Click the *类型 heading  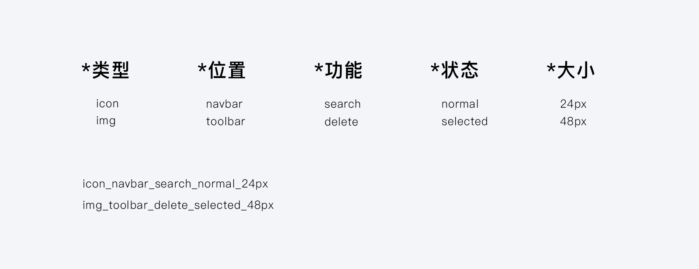click(x=106, y=70)
